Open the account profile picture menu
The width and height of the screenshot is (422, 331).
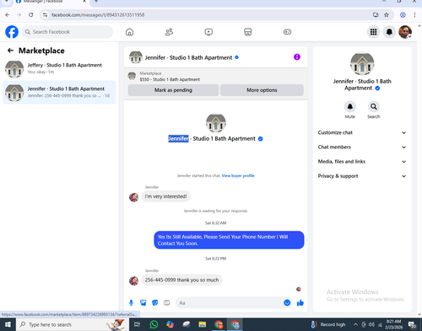click(405, 32)
